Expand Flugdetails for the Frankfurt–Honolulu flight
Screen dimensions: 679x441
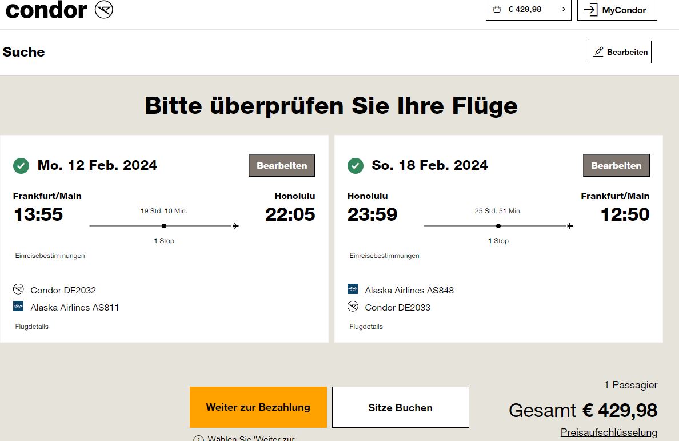coord(31,327)
